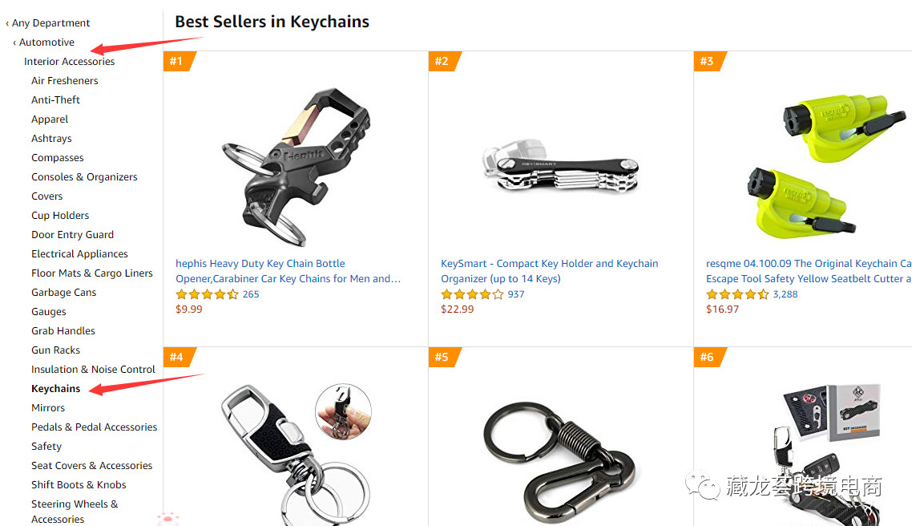
Task: Open the Air Fresheners category
Action: [65, 81]
